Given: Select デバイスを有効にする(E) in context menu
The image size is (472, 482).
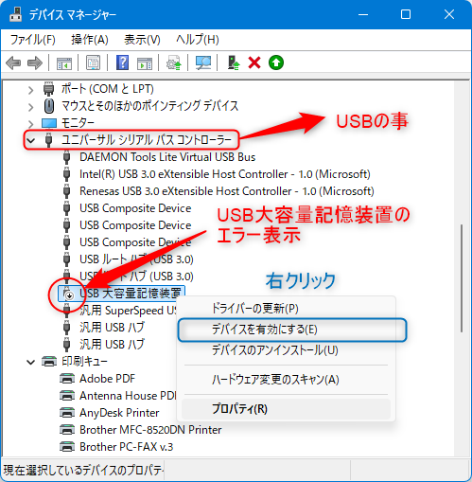Looking at the screenshot, I should [x=265, y=330].
